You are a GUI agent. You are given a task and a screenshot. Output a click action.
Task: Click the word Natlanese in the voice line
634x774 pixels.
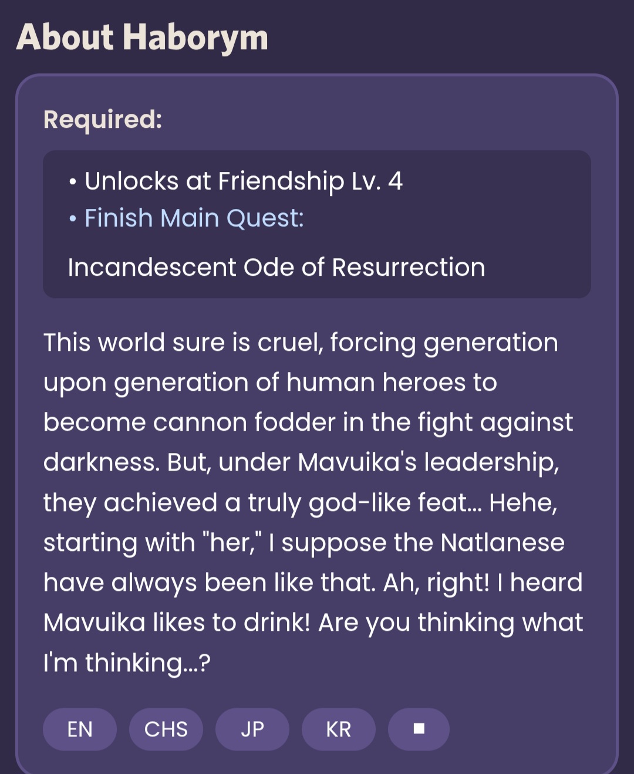502,542
